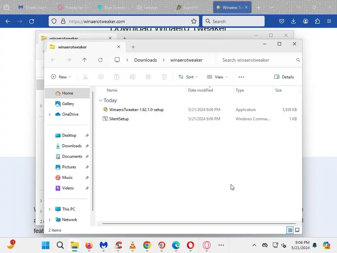The image size is (337, 253).
Task: Click the Delete trash icon in toolbar
Action: [x=164, y=77]
